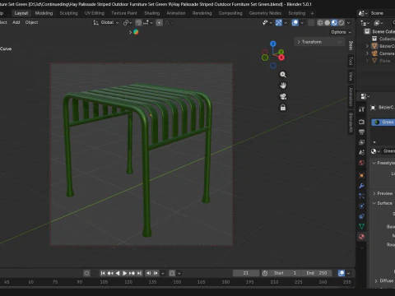Jump to timeline start frame button
The height and width of the screenshot is (296, 395).
coord(103,273)
